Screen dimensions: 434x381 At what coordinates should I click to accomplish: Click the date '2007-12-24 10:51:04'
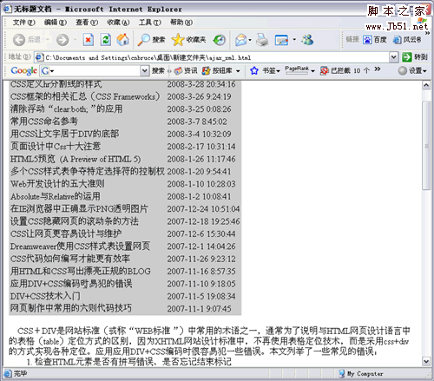(x=203, y=209)
